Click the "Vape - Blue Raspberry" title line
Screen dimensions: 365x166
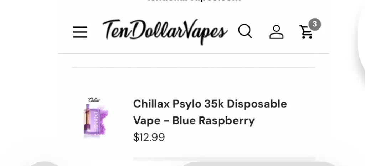194,121
